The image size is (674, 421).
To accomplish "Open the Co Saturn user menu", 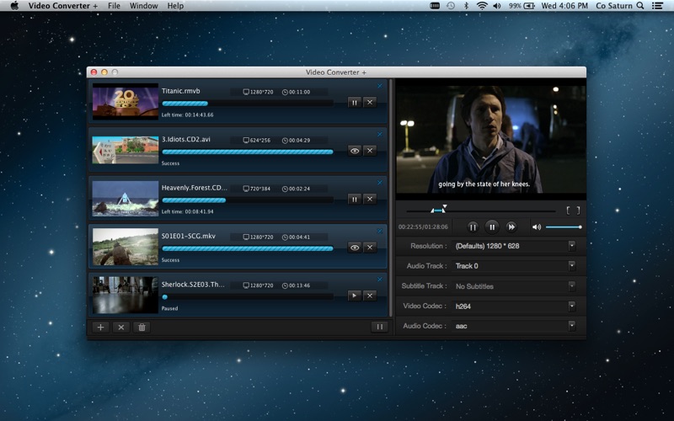I will point(614,6).
